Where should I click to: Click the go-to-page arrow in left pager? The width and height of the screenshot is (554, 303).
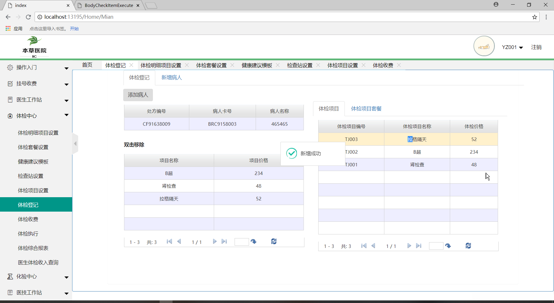tap(254, 242)
